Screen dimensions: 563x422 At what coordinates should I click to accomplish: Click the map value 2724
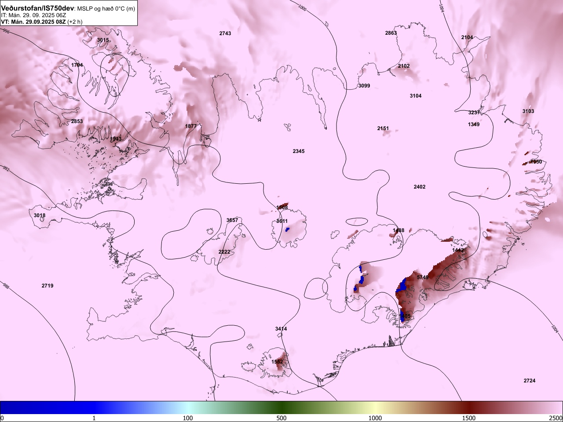530,381
